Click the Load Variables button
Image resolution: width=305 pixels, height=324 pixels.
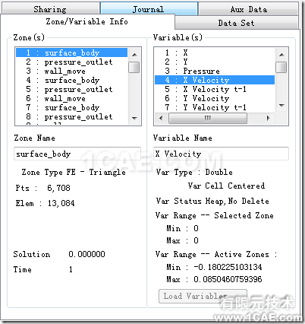coord(203,296)
